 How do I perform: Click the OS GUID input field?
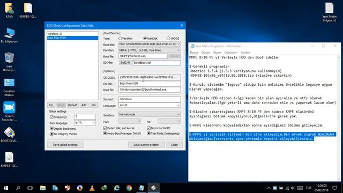pyautogui.click(x=150, y=77)
